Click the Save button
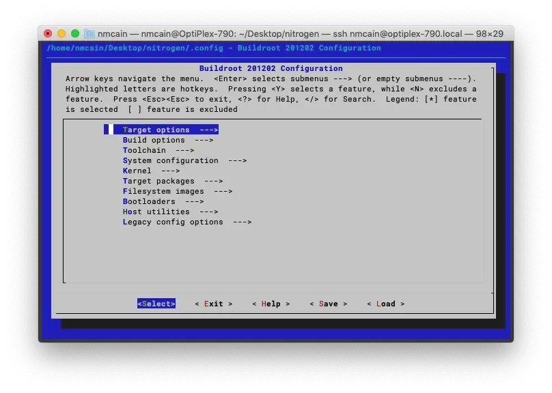Viewport: 552px width, 393px height. click(328, 304)
